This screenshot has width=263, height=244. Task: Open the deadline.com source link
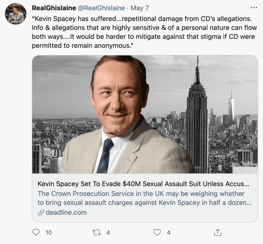click(66, 212)
